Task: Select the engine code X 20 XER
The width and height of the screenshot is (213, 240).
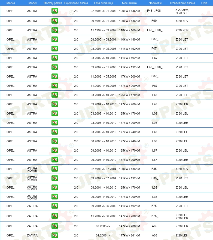Action: click(182, 30)
